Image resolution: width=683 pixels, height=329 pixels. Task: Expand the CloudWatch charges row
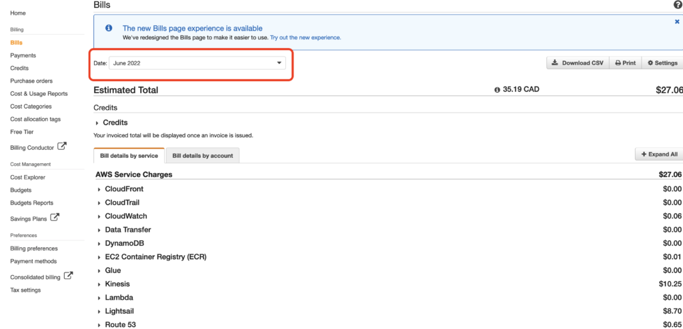click(x=99, y=216)
